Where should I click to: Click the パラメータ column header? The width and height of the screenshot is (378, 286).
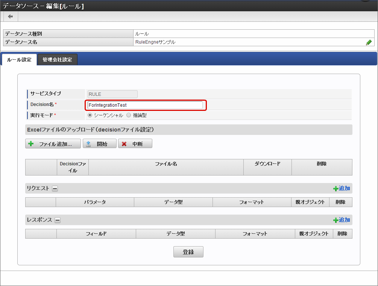click(x=95, y=202)
